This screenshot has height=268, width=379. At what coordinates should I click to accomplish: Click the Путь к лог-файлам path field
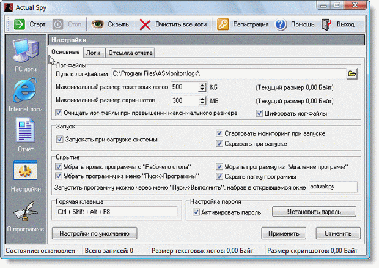pyautogui.click(x=229, y=73)
